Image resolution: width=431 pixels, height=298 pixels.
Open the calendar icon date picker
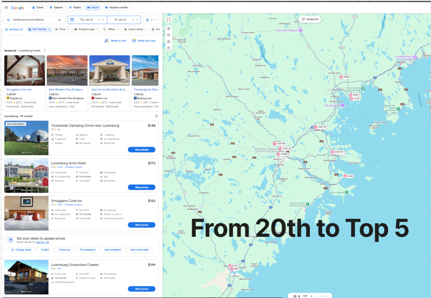click(x=72, y=20)
